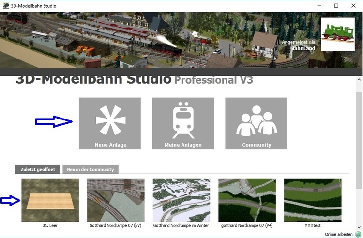This screenshot has height=238, width=363.
Task: Click the Gotthard Nordrampe im Winter caption
Action: pyautogui.click(x=181, y=225)
